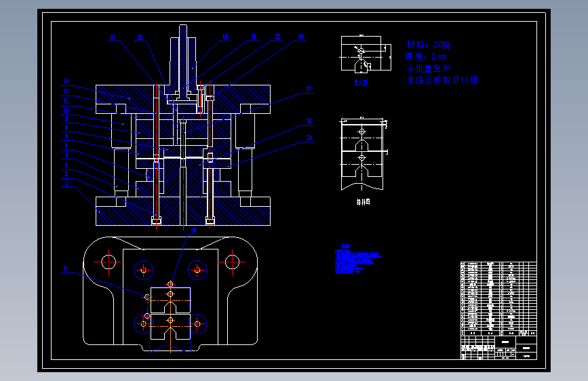Click the part callout number 19
Screen dimensions: 588x381
tap(309, 137)
